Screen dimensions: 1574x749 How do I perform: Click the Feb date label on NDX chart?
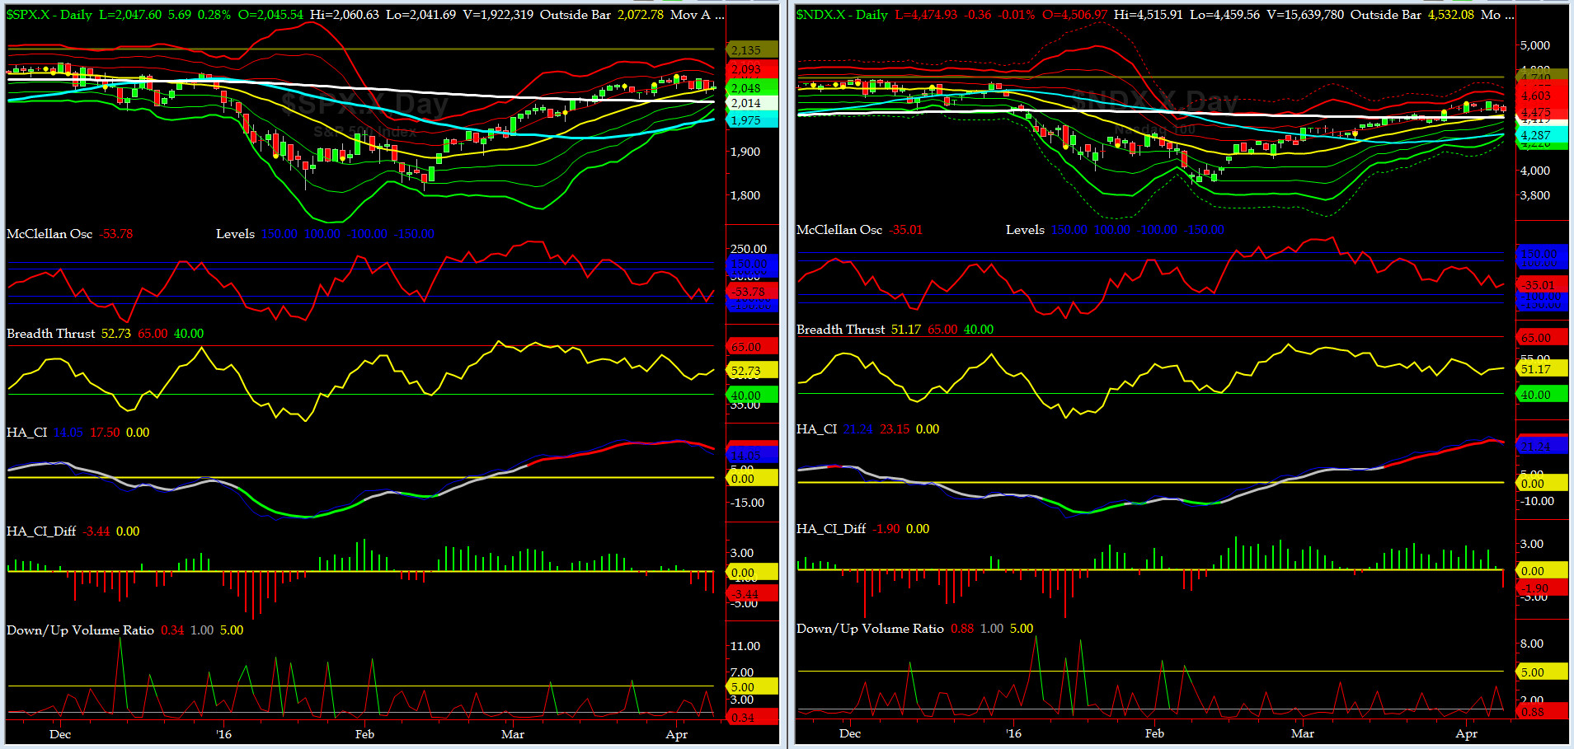(x=1154, y=733)
